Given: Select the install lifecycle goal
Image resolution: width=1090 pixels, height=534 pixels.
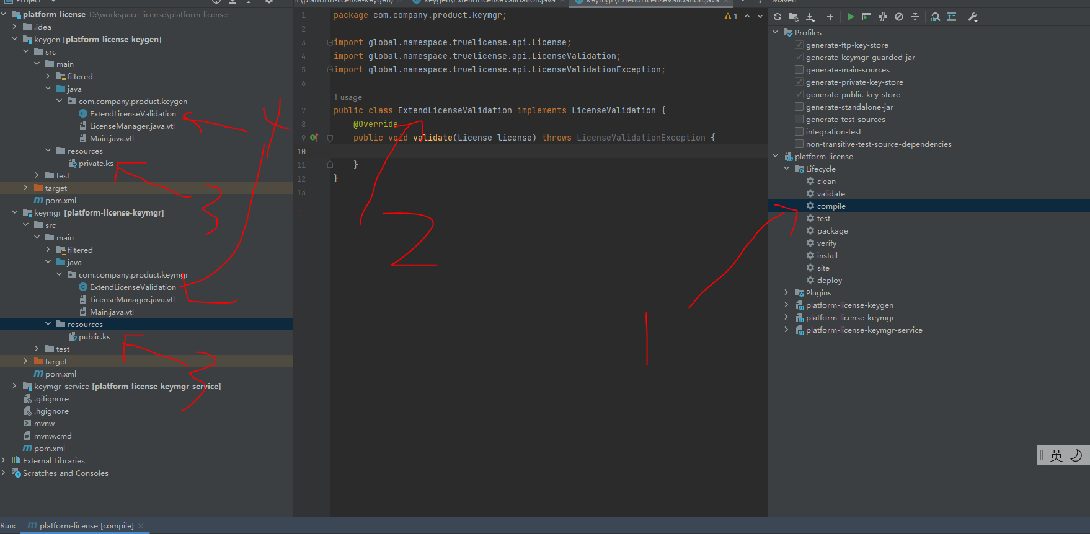Looking at the screenshot, I should pos(827,255).
